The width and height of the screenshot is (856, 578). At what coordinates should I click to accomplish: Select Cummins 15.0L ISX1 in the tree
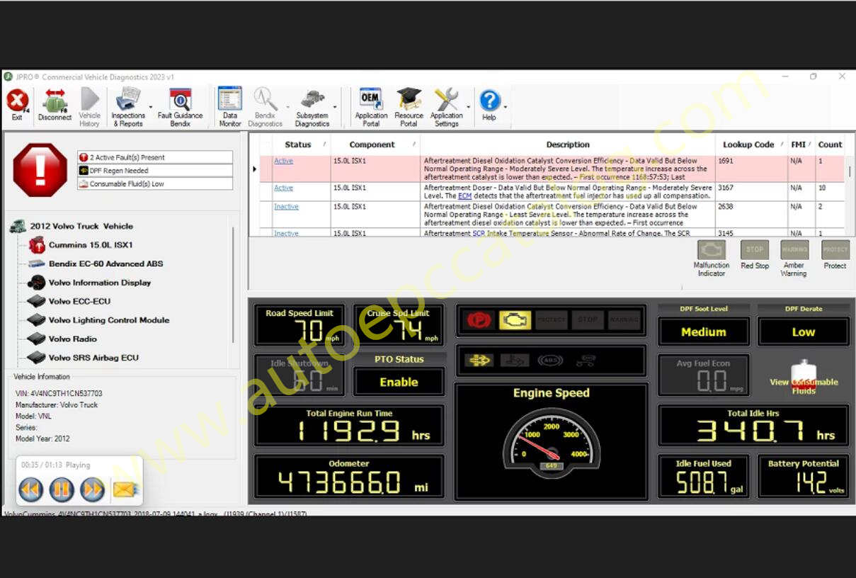coord(91,245)
